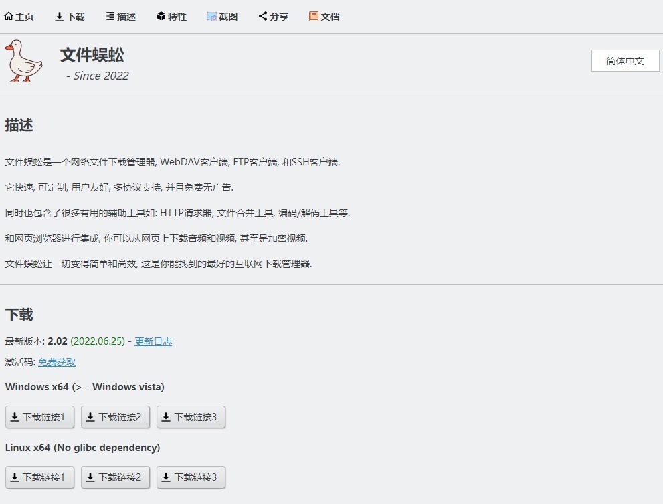Click the home icon in navigation bar

(9, 16)
